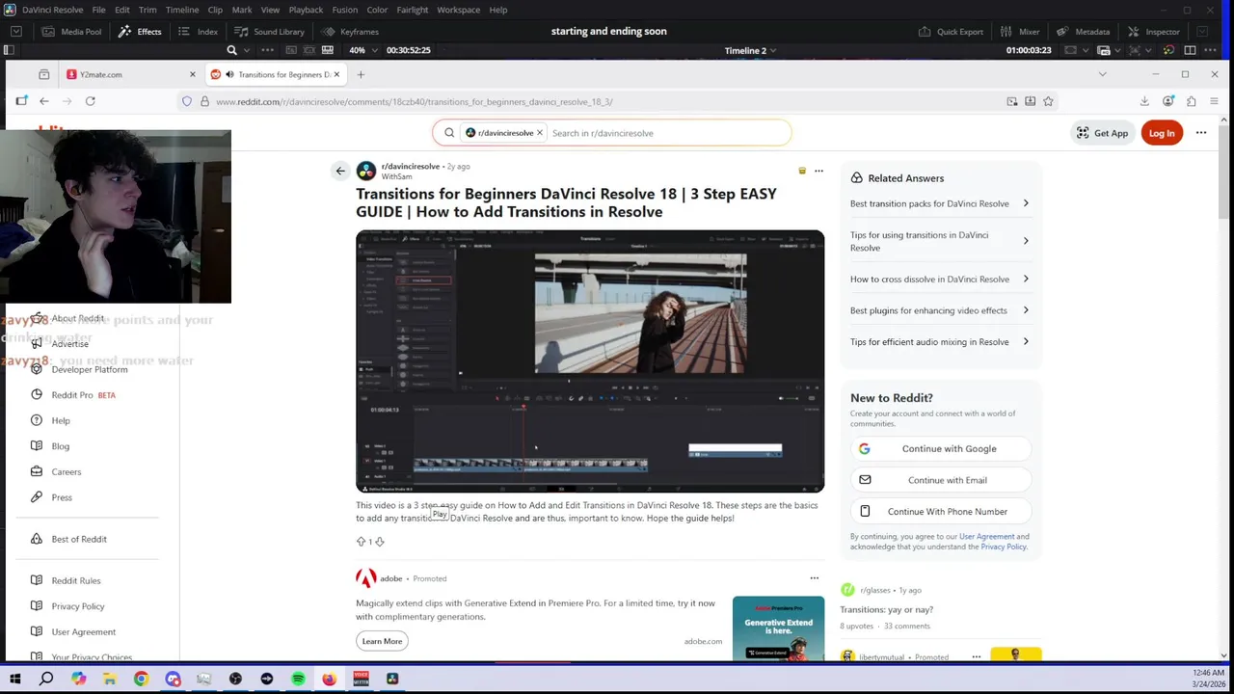Open the Firefox extensions puzzle icon
This screenshot has height=694, width=1234.
(1191, 101)
